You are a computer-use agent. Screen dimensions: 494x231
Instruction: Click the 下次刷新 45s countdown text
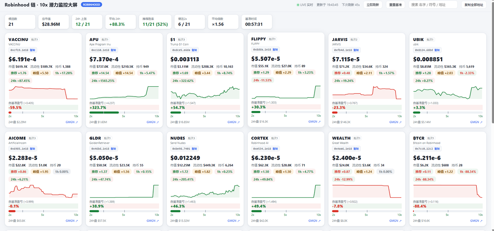351,5
